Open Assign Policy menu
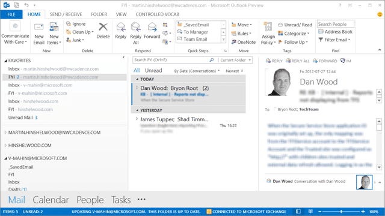Screen dimensions: 385x216 pyautogui.click(x=268, y=34)
